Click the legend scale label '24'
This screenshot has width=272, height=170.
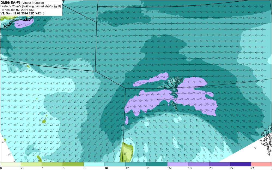[253, 168]
